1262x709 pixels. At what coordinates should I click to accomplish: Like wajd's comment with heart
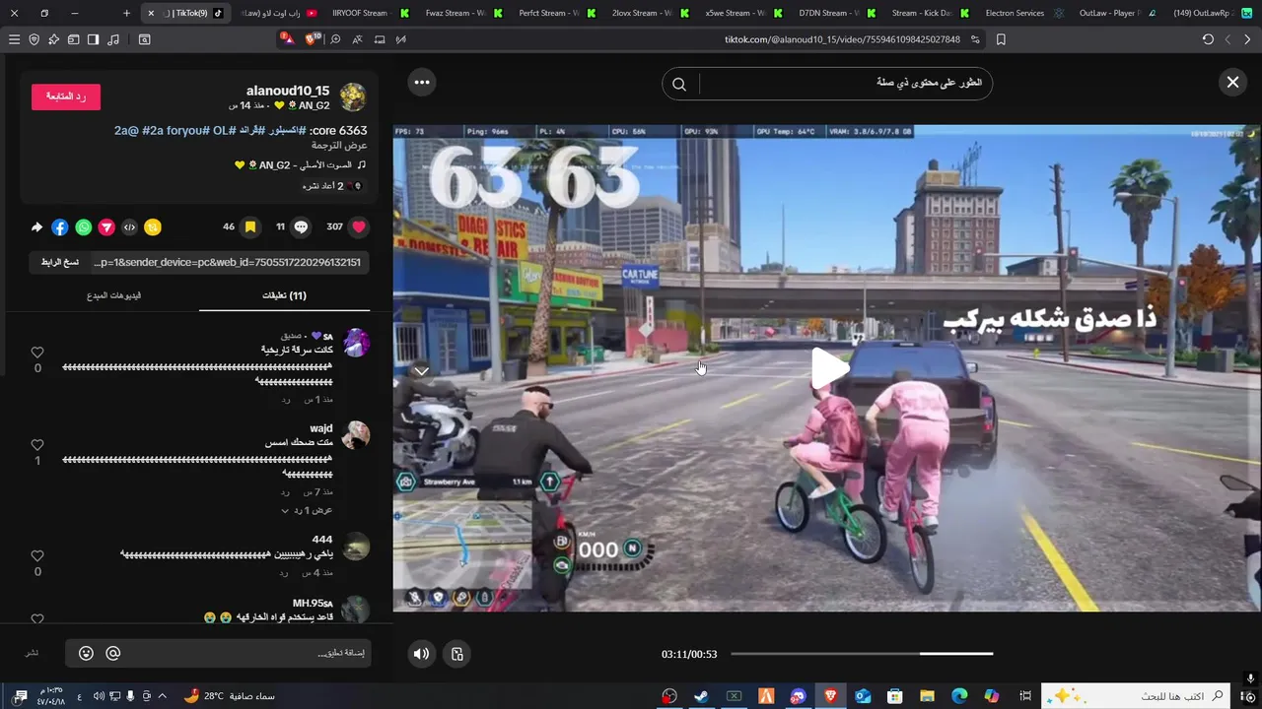coord(37,445)
